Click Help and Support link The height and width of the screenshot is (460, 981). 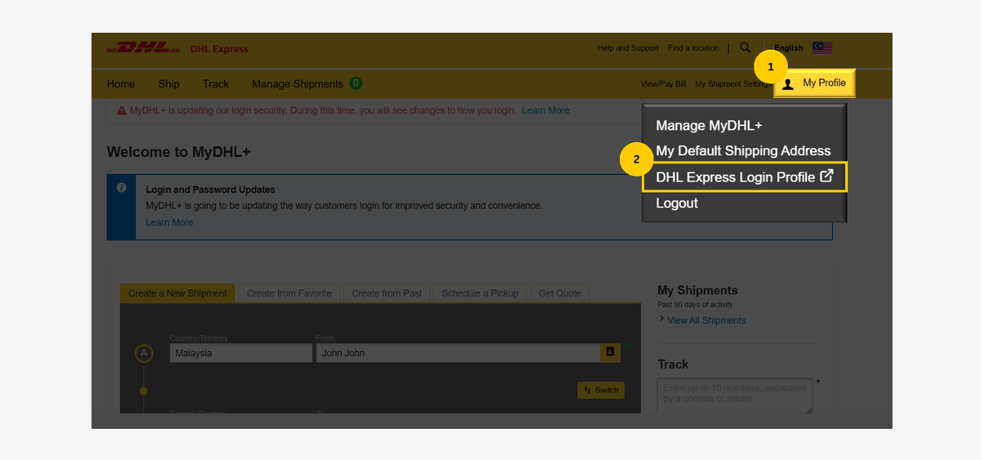tap(628, 48)
